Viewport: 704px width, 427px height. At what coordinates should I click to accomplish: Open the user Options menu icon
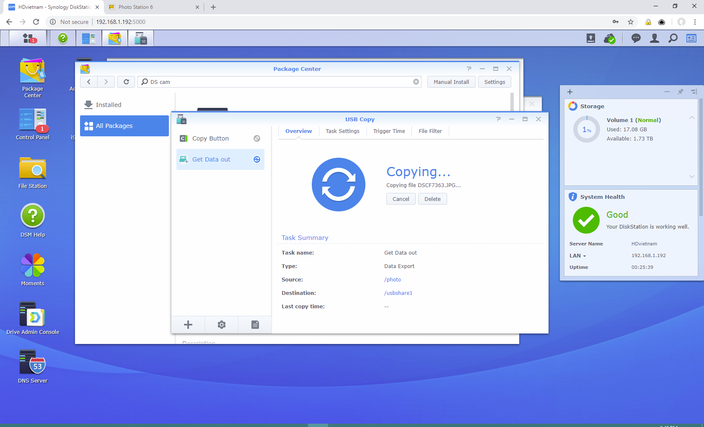pyautogui.click(x=655, y=39)
